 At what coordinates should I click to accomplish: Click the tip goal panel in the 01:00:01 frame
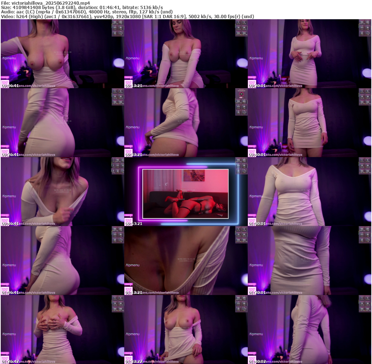click(x=365, y=166)
